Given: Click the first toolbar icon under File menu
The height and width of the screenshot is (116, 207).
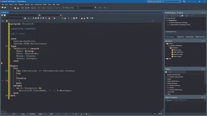Looking at the screenshot, I should 2,8.
